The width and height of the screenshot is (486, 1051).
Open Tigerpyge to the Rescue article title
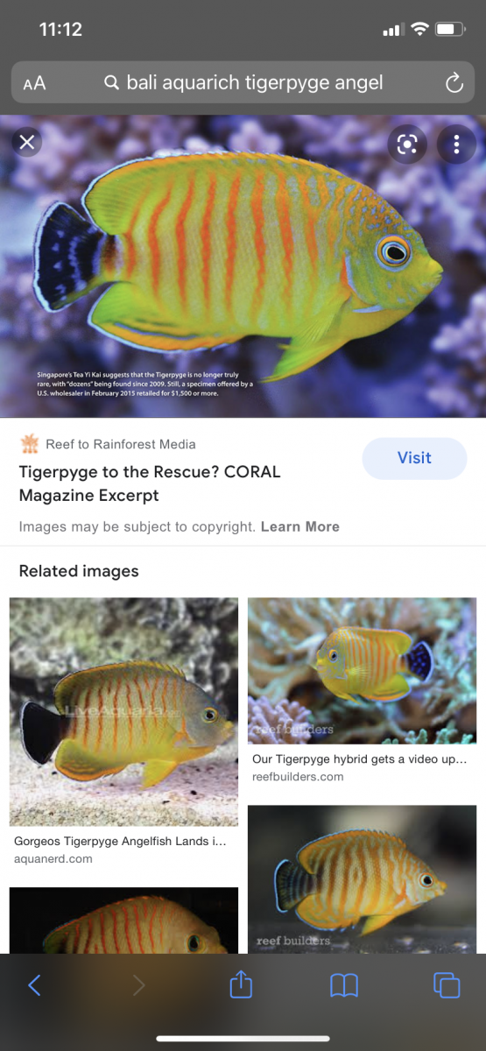[x=150, y=483]
